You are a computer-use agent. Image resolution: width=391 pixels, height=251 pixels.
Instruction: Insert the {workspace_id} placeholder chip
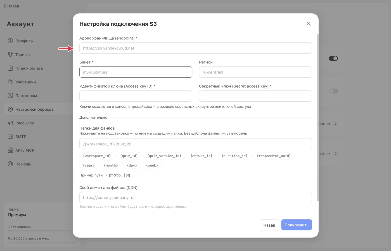tap(97, 156)
